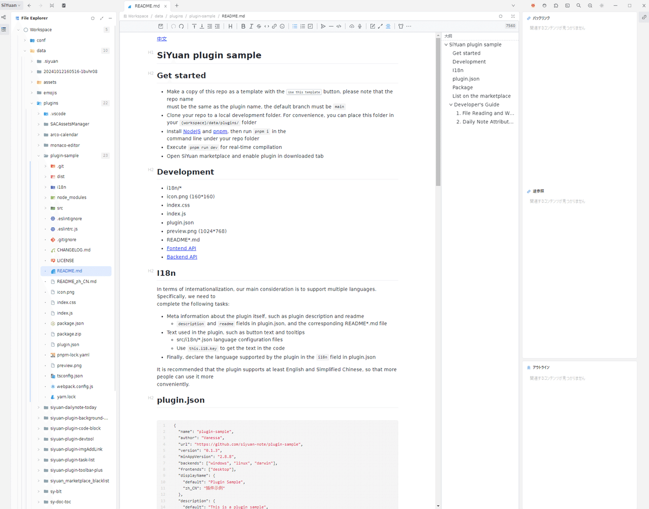Select webpack.config.js file
Image resolution: width=649 pixels, height=509 pixels.
(x=76, y=386)
